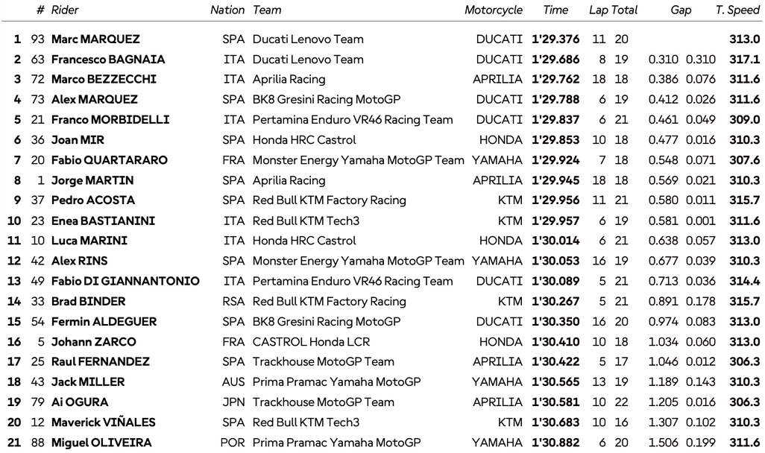Click the Gap column header

click(x=681, y=10)
